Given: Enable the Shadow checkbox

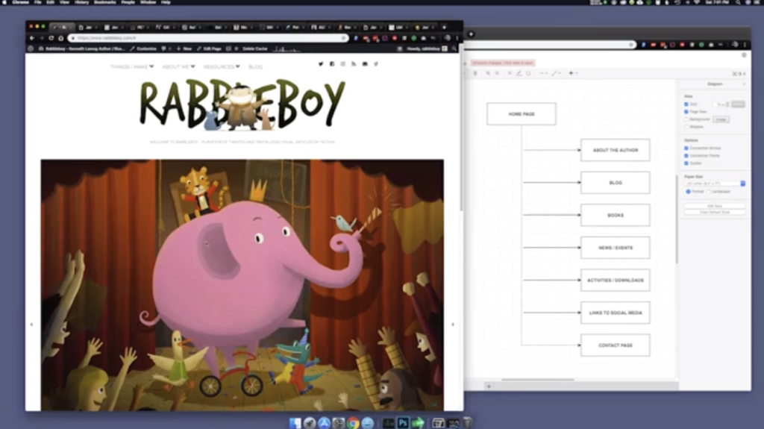Looking at the screenshot, I should (686, 127).
